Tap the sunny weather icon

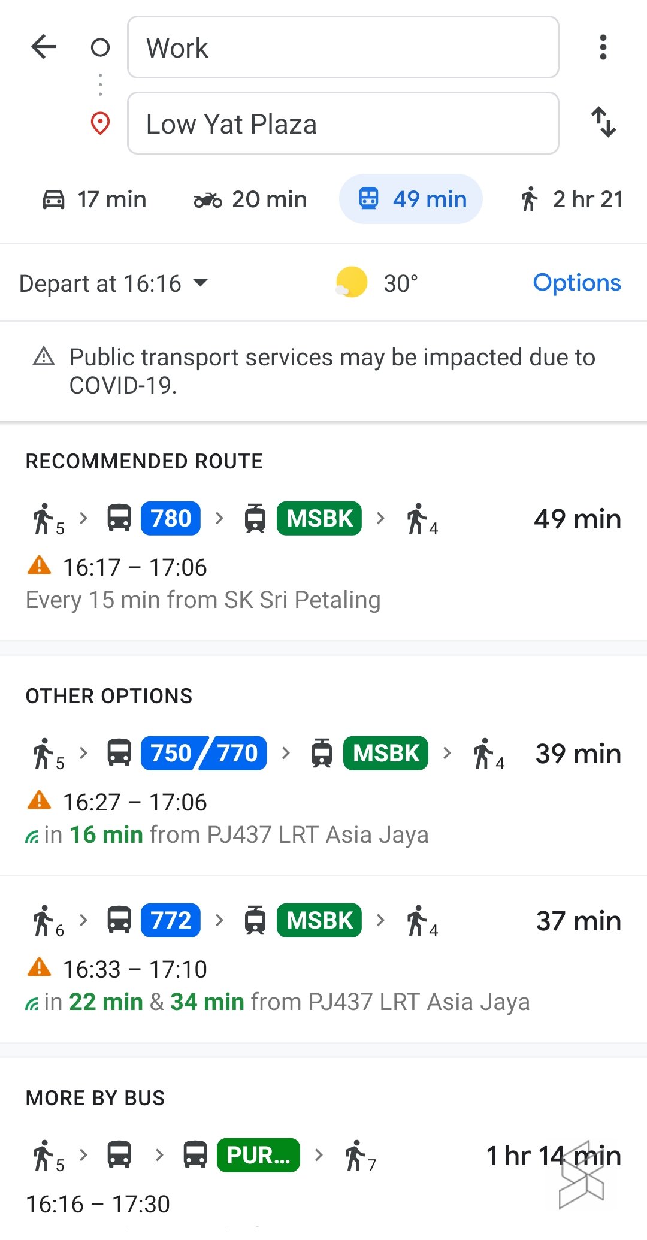351,282
